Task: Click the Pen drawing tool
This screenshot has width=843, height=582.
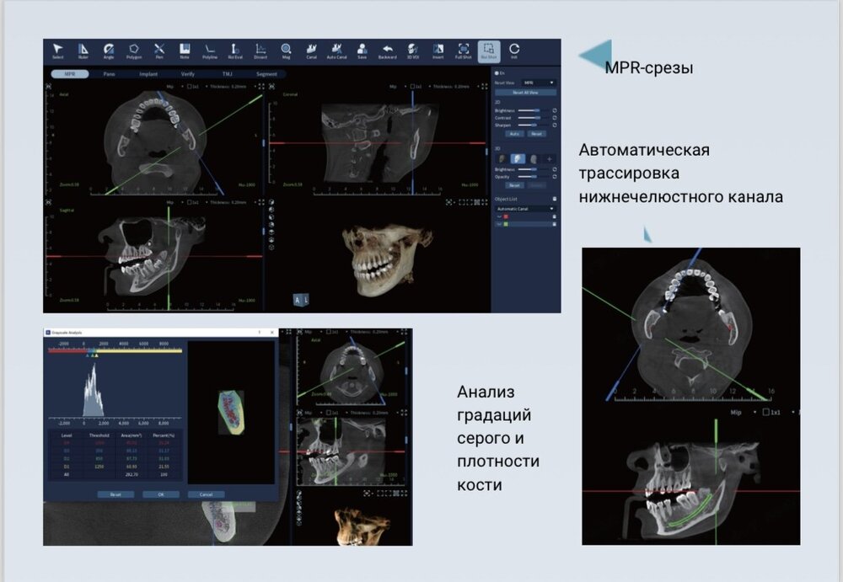Action: click(159, 51)
